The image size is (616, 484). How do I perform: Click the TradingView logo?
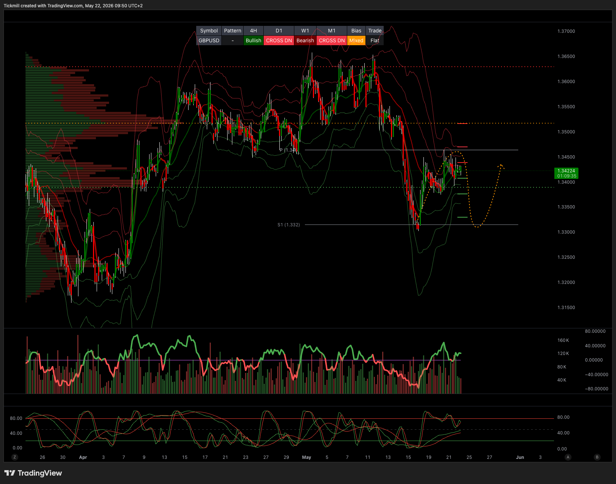tap(33, 473)
